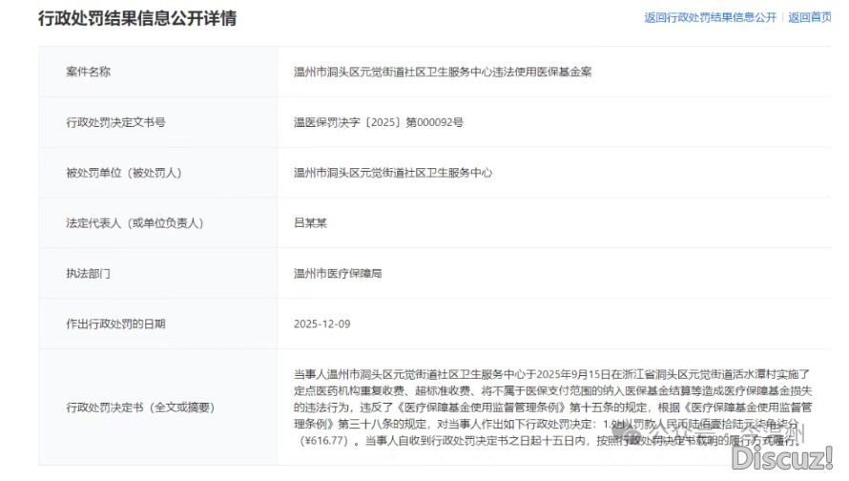Click the 案件名称 row label

(88, 72)
